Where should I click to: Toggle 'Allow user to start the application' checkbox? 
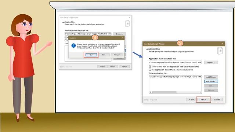[150, 67]
